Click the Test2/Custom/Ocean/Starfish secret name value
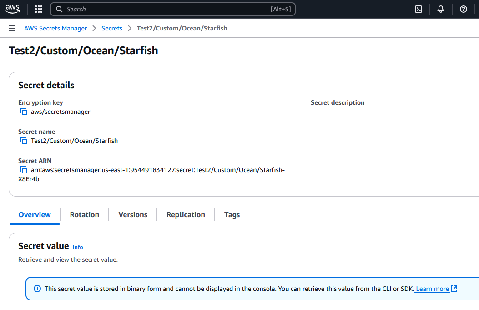Screen dimensions: 479x310 (74, 141)
